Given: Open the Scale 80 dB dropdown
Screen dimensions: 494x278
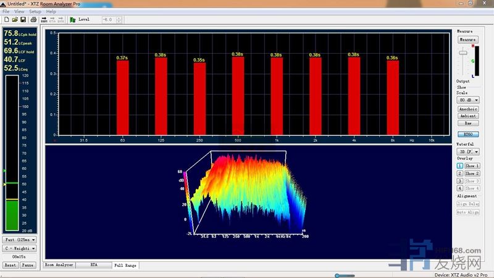Looking at the screenshot, I should [467, 99].
